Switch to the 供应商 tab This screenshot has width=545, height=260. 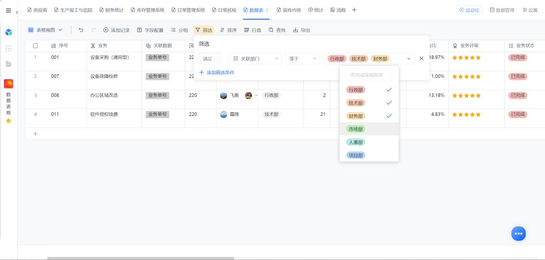[x=37, y=10]
